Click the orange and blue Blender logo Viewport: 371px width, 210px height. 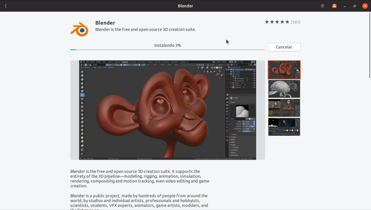pyautogui.click(x=79, y=29)
